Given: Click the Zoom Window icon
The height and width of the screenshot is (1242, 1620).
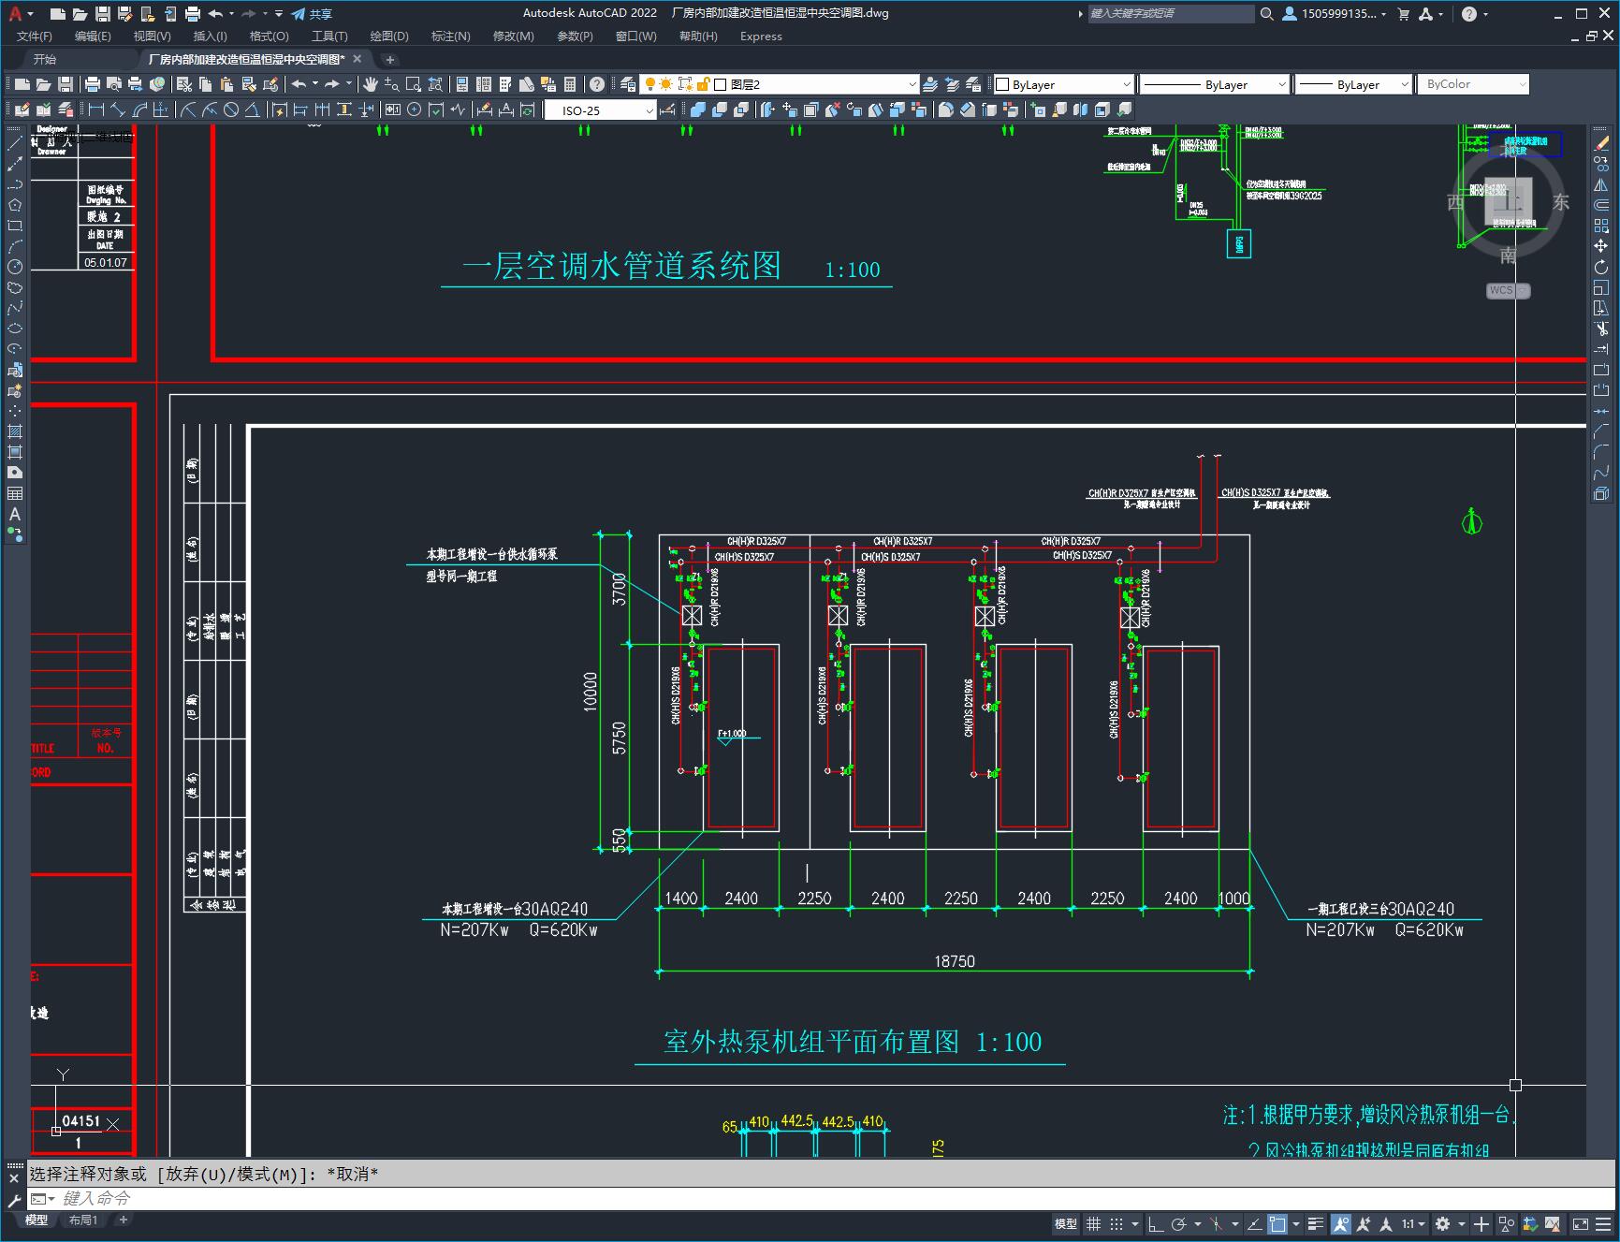Looking at the screenshot, I should [414, 84].
